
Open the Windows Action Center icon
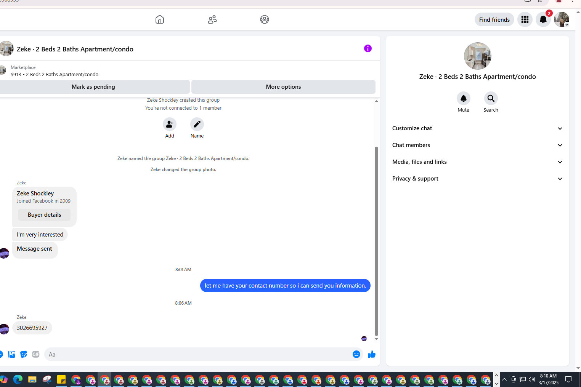click(x=568, y=379)
